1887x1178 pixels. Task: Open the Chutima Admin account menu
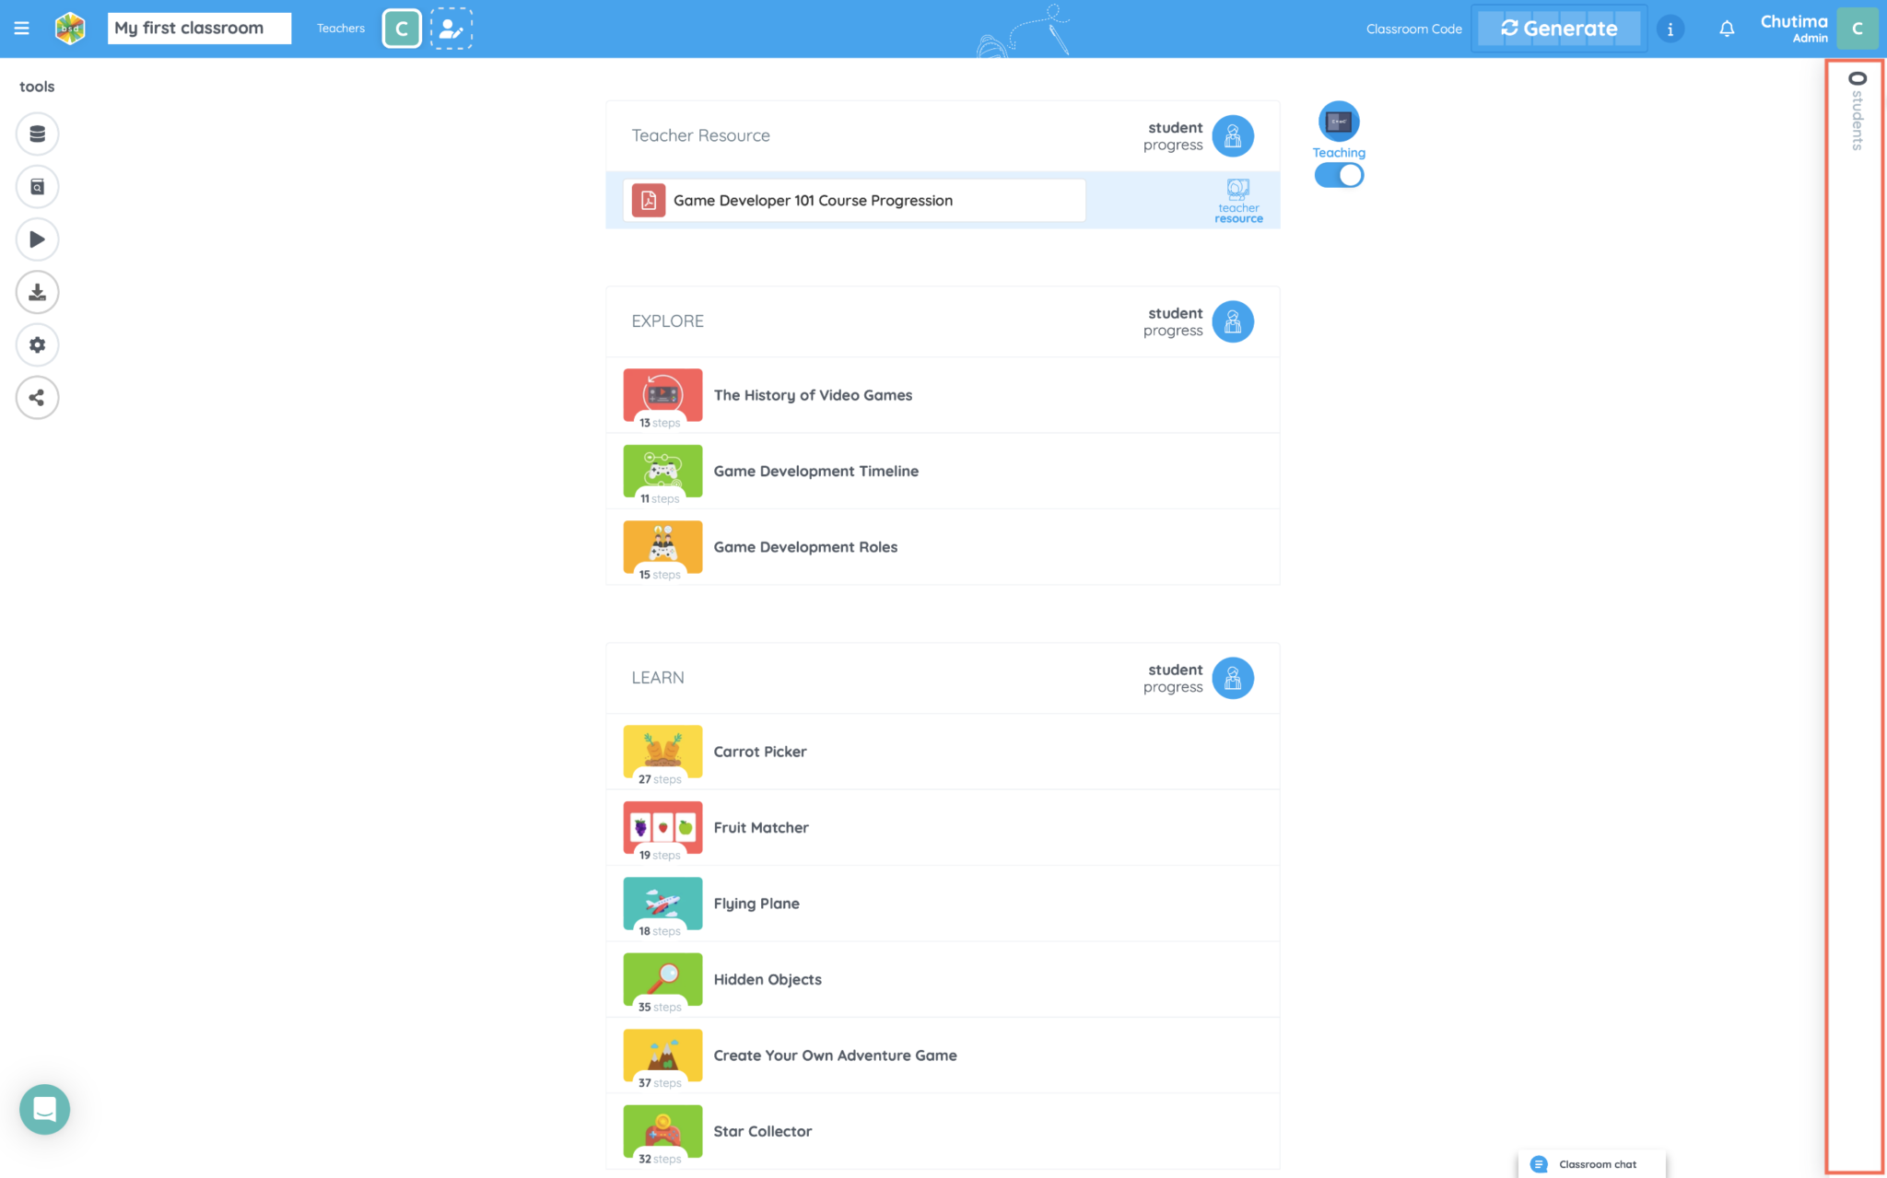click(x=1794, y=28)
